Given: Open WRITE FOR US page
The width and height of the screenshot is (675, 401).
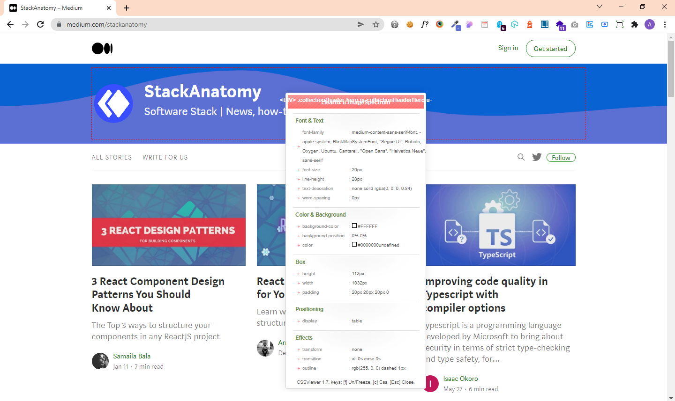Looking at the screenshot, I should pyautogui.click(x=165, y=157).
